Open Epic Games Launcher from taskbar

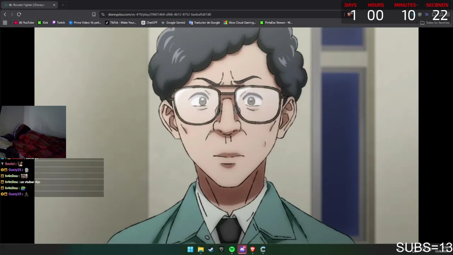coord(222,249)
